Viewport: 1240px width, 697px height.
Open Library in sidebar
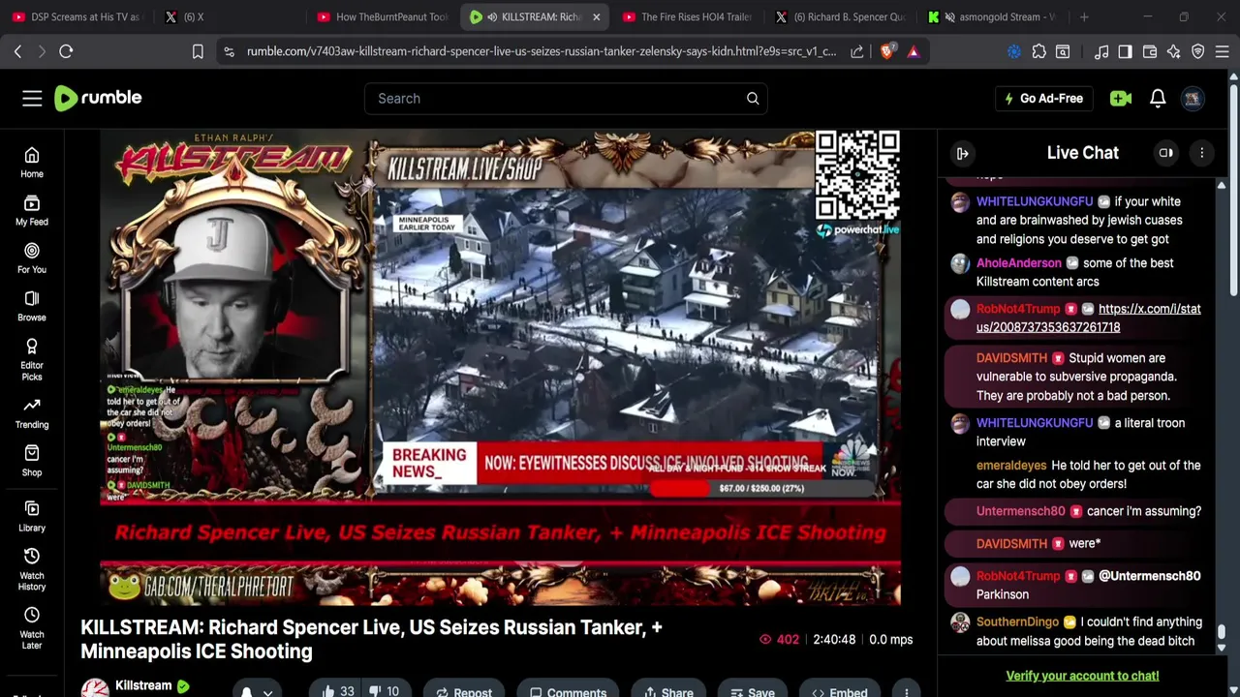tap(32, 516)
